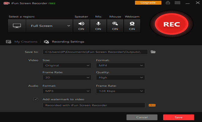Open the video Format MP4 dropdown
This screenshot has width=202, height=122.
tap(121, 65)
